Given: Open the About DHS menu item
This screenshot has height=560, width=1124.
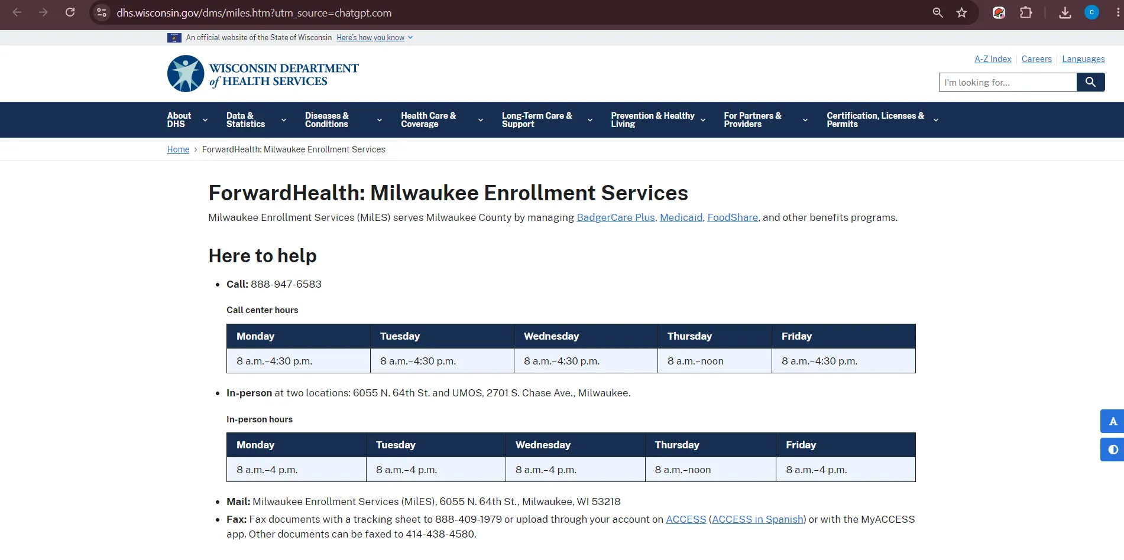Looking at the screenshot, I should tap(179, 120).
